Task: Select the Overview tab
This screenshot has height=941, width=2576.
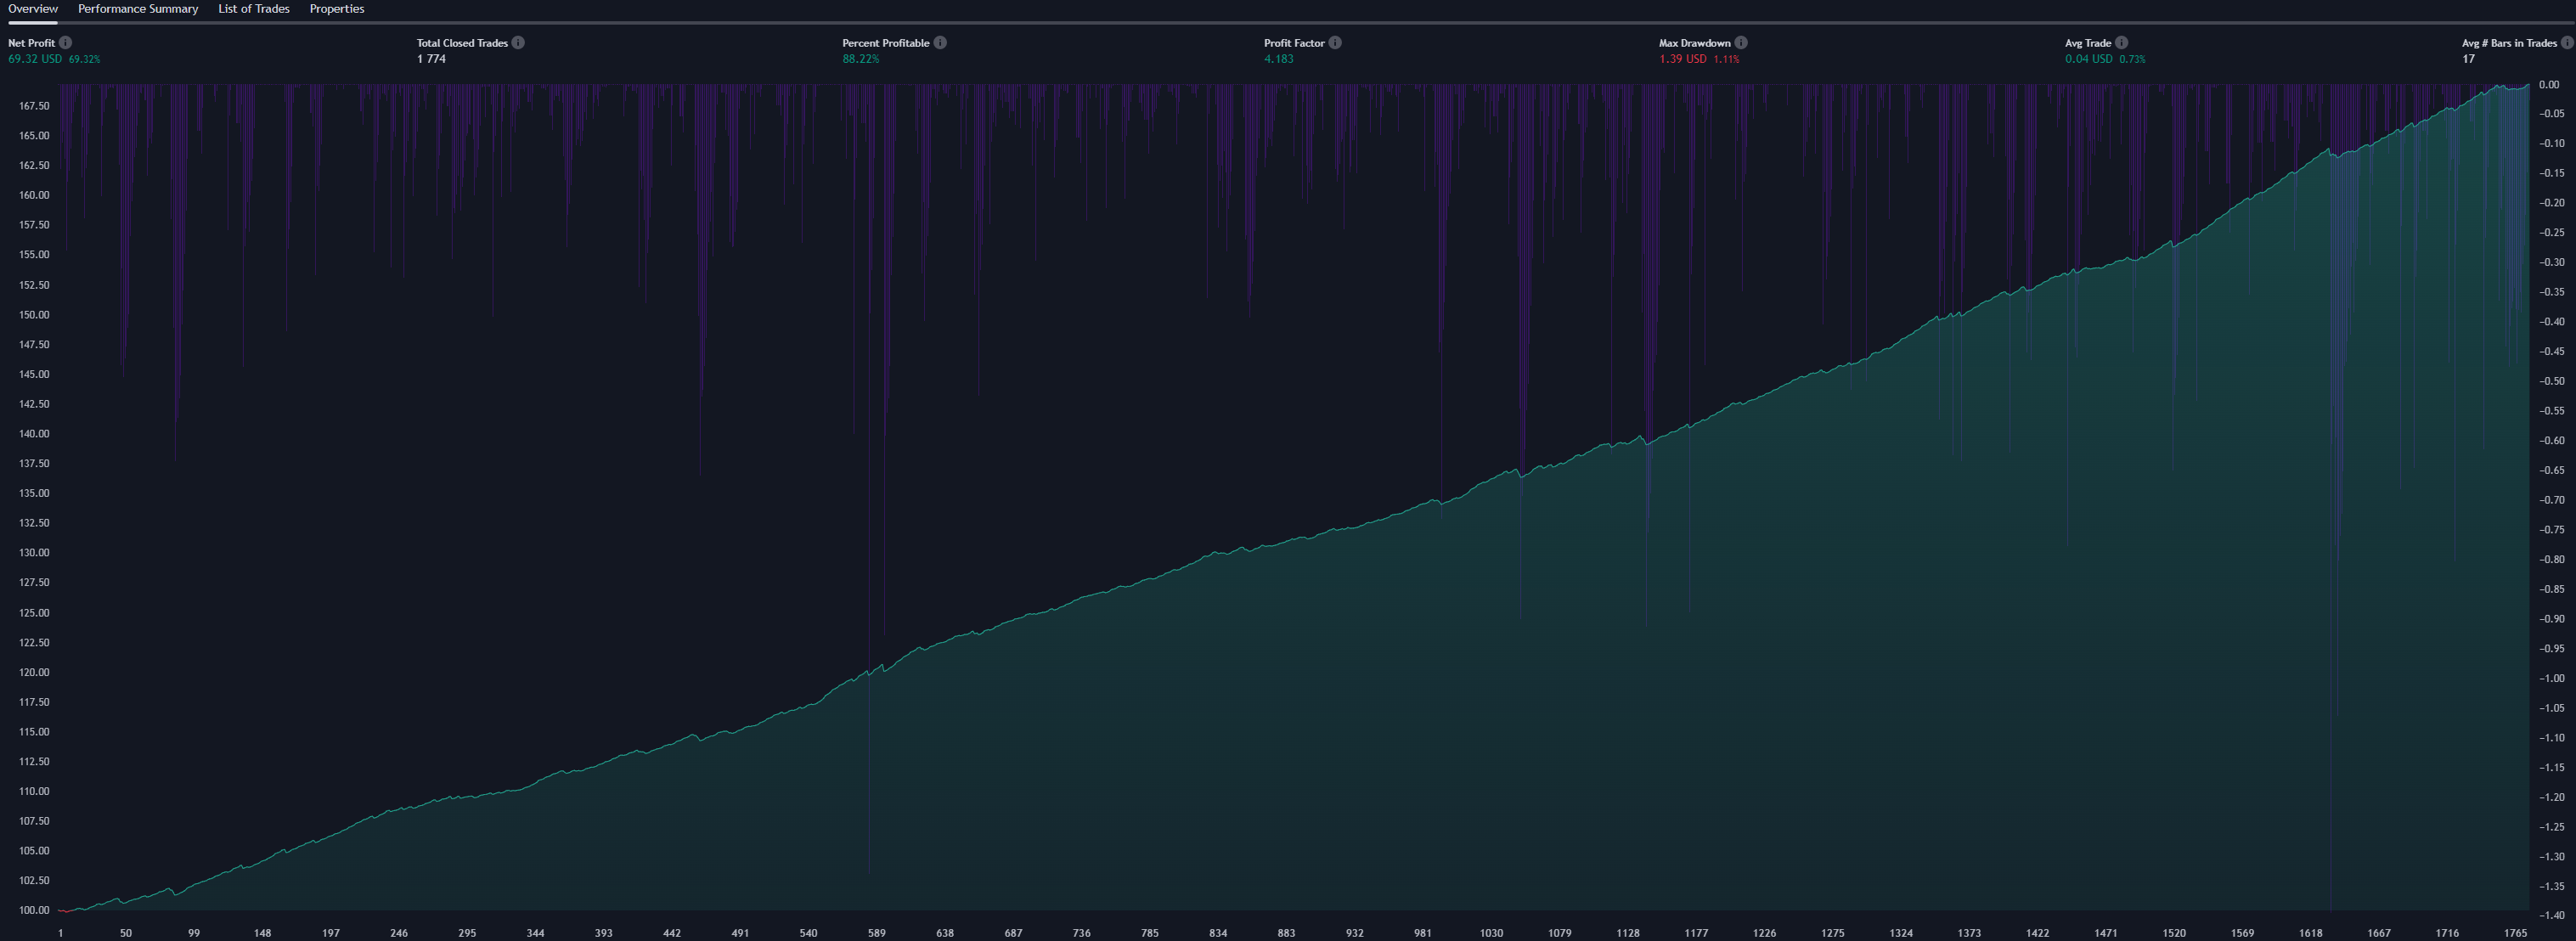Action: click(x=33, y=9)
